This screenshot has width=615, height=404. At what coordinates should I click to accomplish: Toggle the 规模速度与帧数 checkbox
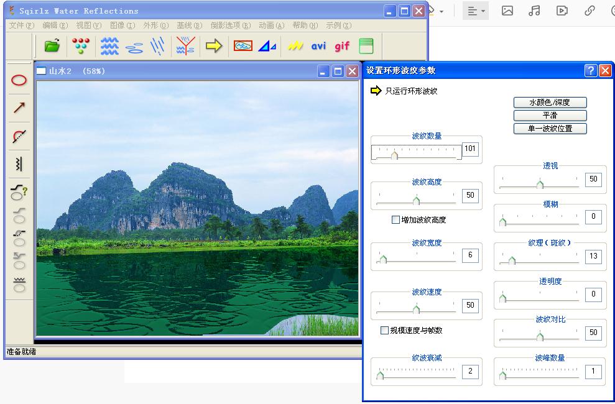tap(384, 330)
